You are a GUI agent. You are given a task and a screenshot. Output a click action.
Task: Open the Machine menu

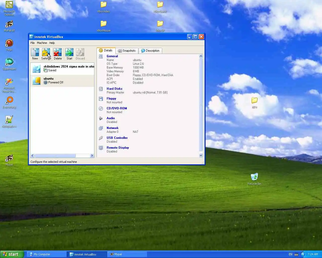pyautogui.click(x=42, y=43)
